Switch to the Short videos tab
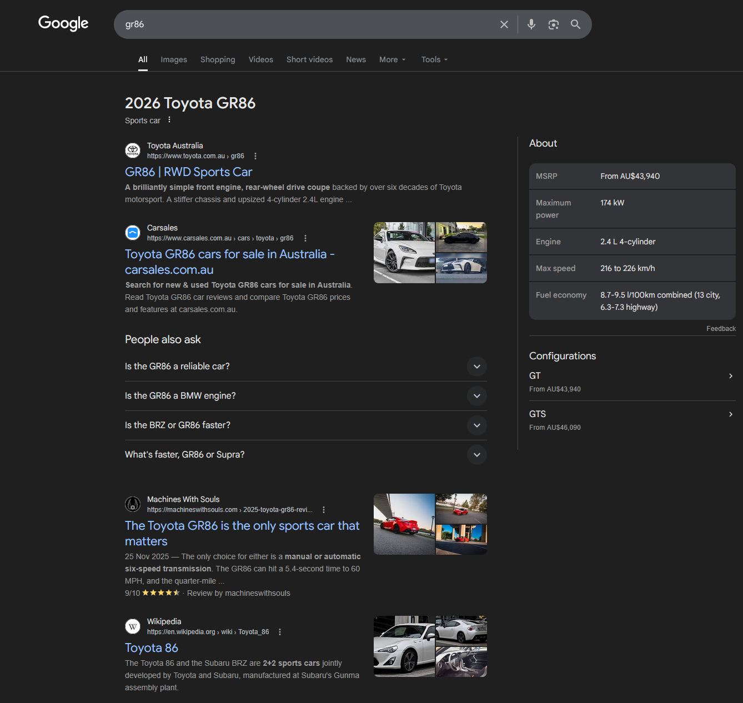The height and width of the screenshot is (703, 743). tap(310, 59)
